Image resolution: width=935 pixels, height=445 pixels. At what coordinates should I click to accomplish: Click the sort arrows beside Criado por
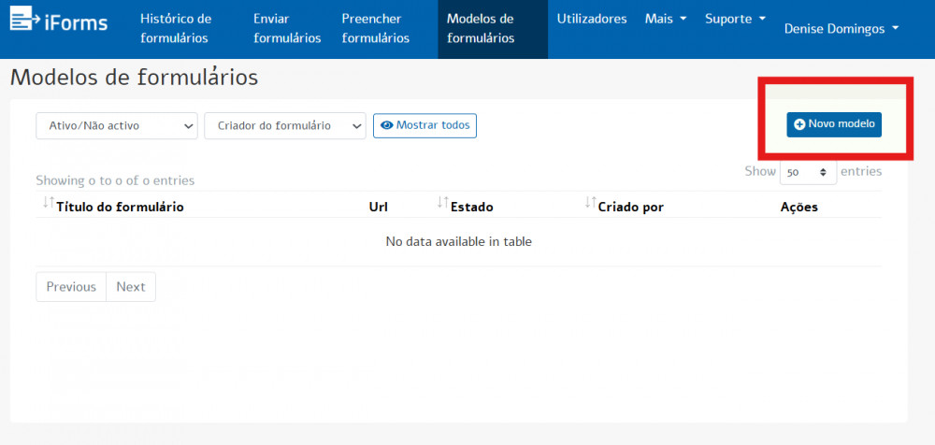[x=590, y=203]
